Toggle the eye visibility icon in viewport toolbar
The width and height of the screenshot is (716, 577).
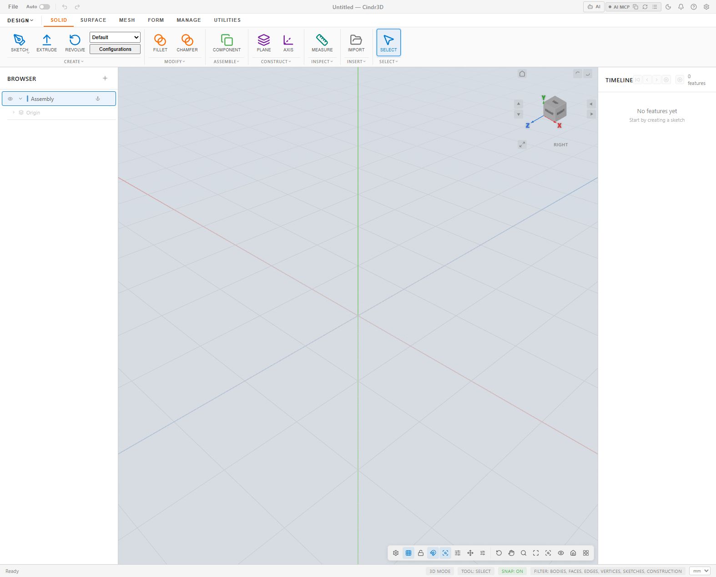point(561,553)
